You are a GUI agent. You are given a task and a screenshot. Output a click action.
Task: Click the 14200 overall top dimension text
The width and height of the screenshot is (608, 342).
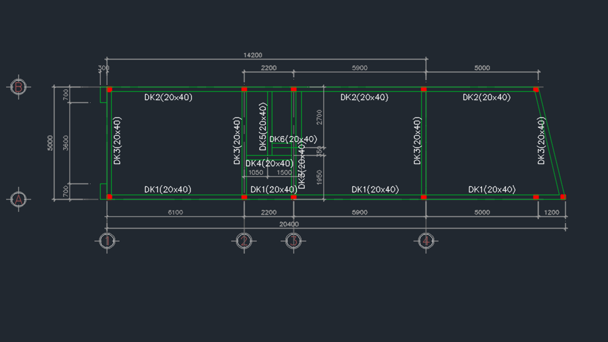[x=253, y=55]
